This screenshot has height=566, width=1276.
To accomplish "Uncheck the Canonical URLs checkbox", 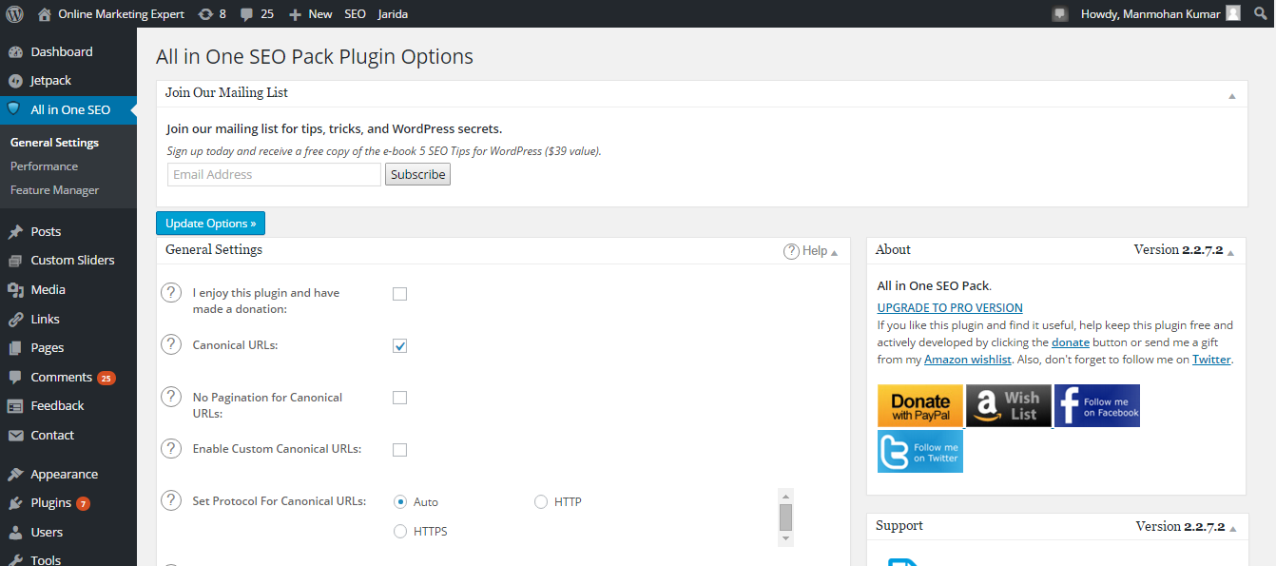I will 399,346.
